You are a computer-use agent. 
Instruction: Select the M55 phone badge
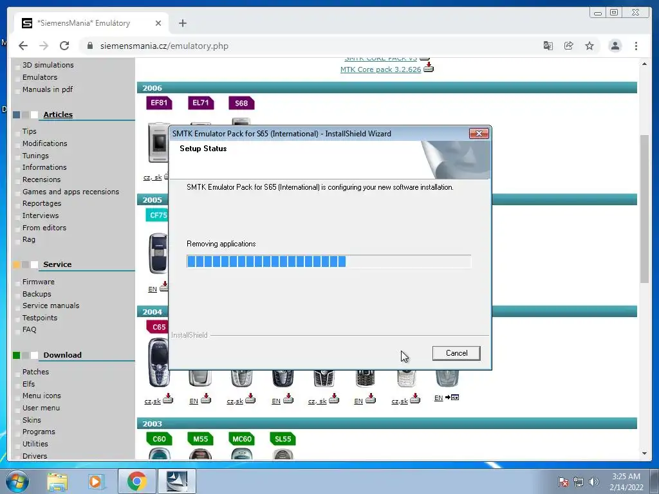tap(201, 439)
